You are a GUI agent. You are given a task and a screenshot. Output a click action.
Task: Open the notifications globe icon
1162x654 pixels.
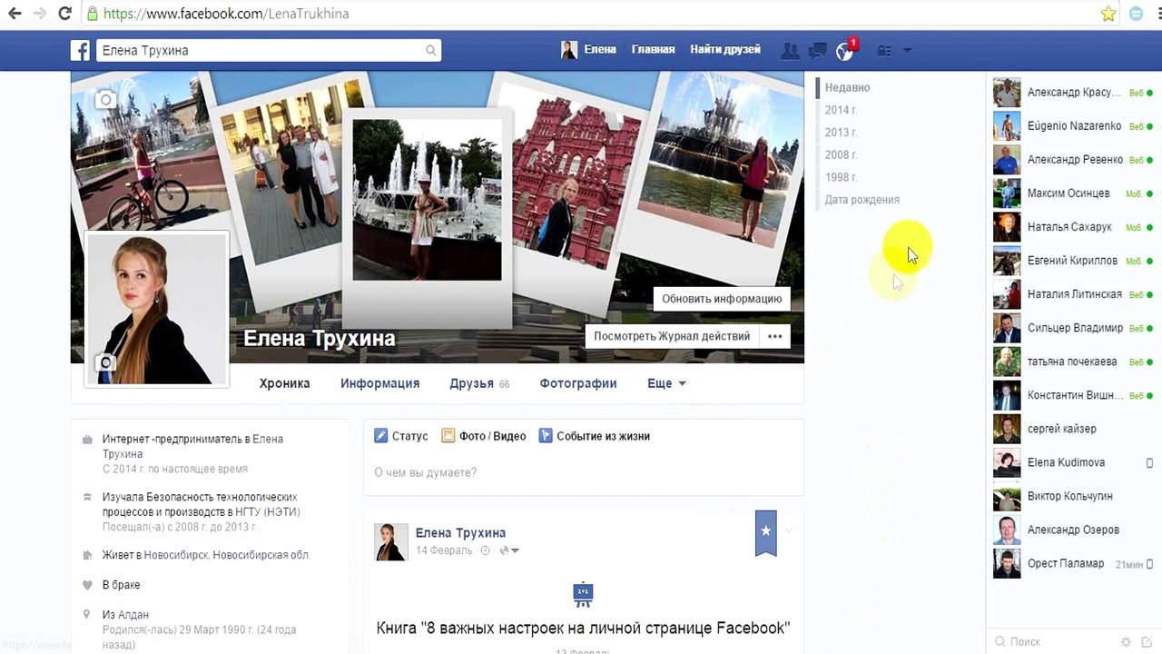845,51
